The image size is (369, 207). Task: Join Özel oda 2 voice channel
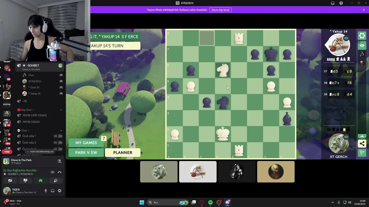coord(40,143)
